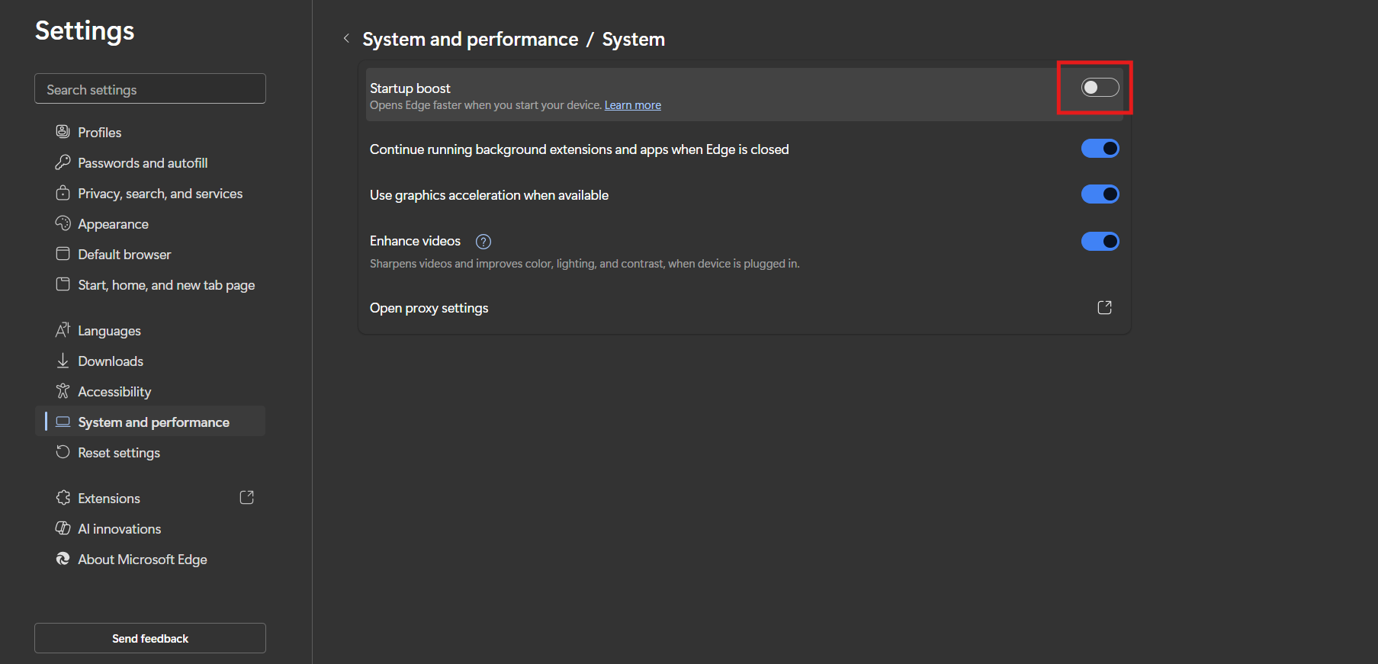Select System and performance menu item
1378x664 pixels.
(x=150, y=421)
